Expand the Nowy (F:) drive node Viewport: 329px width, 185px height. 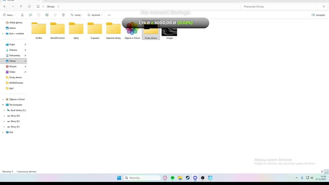tap(4, 127)
